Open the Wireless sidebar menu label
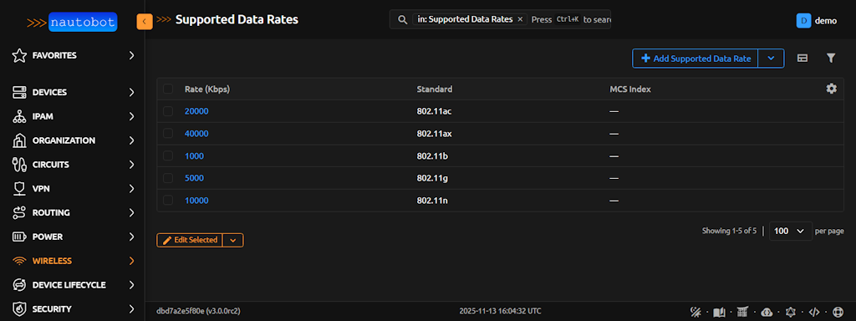 (52, 261)
